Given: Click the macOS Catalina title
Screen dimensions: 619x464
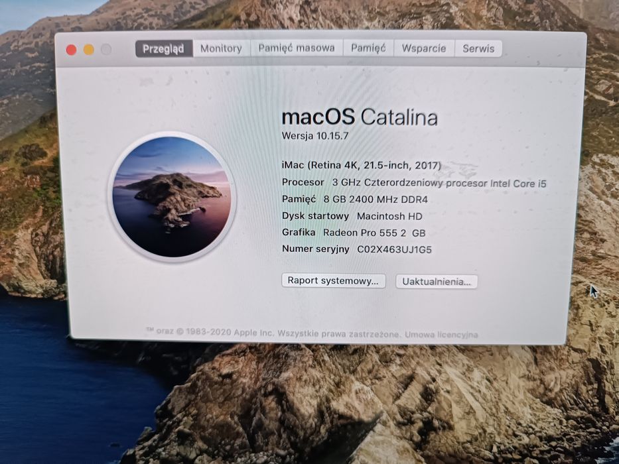Looking at the screenshot, I should click(x=360, y=117).
